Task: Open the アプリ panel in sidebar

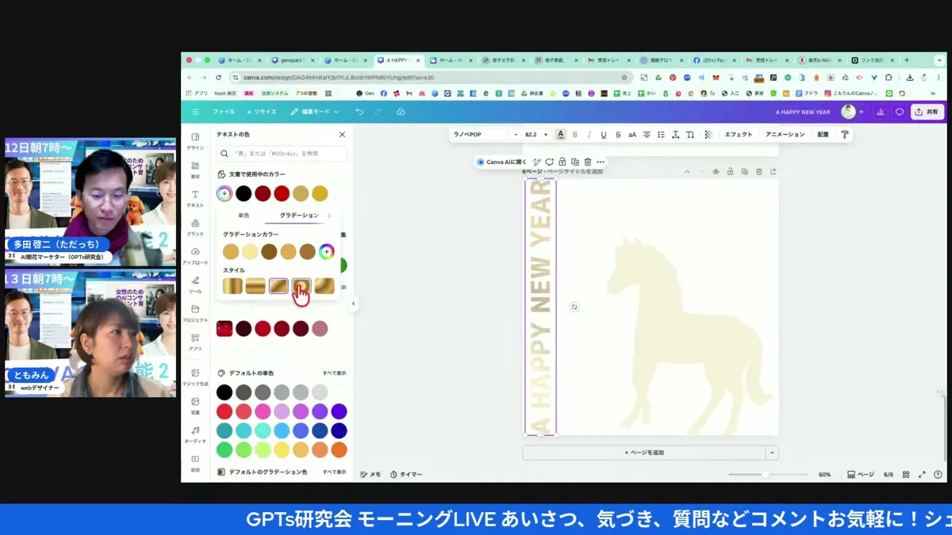Action: [195, 342]
